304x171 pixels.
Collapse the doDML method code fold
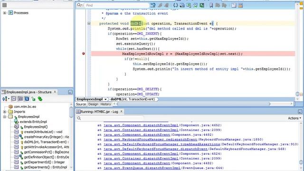(89, 23)
